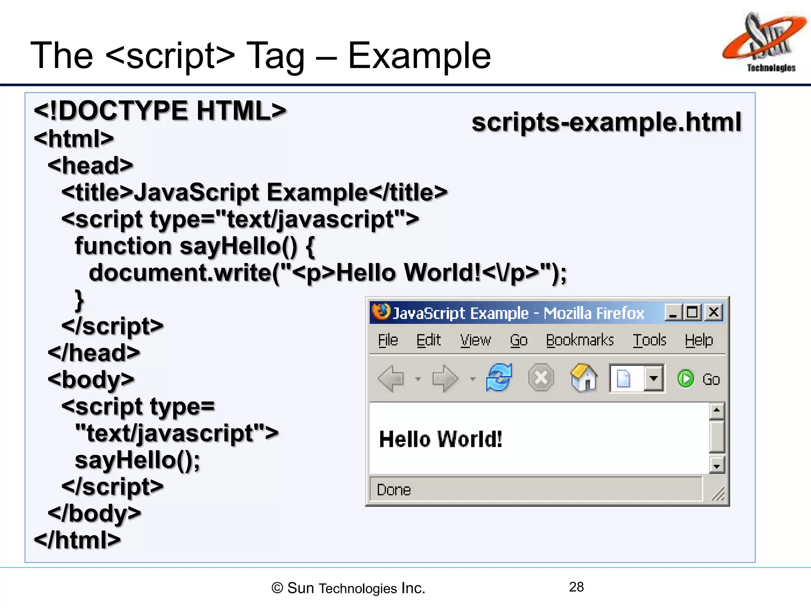Screen dimensions: 811x608
Task: Click the 'function sayHello() {' line
Action: (195, 246)
